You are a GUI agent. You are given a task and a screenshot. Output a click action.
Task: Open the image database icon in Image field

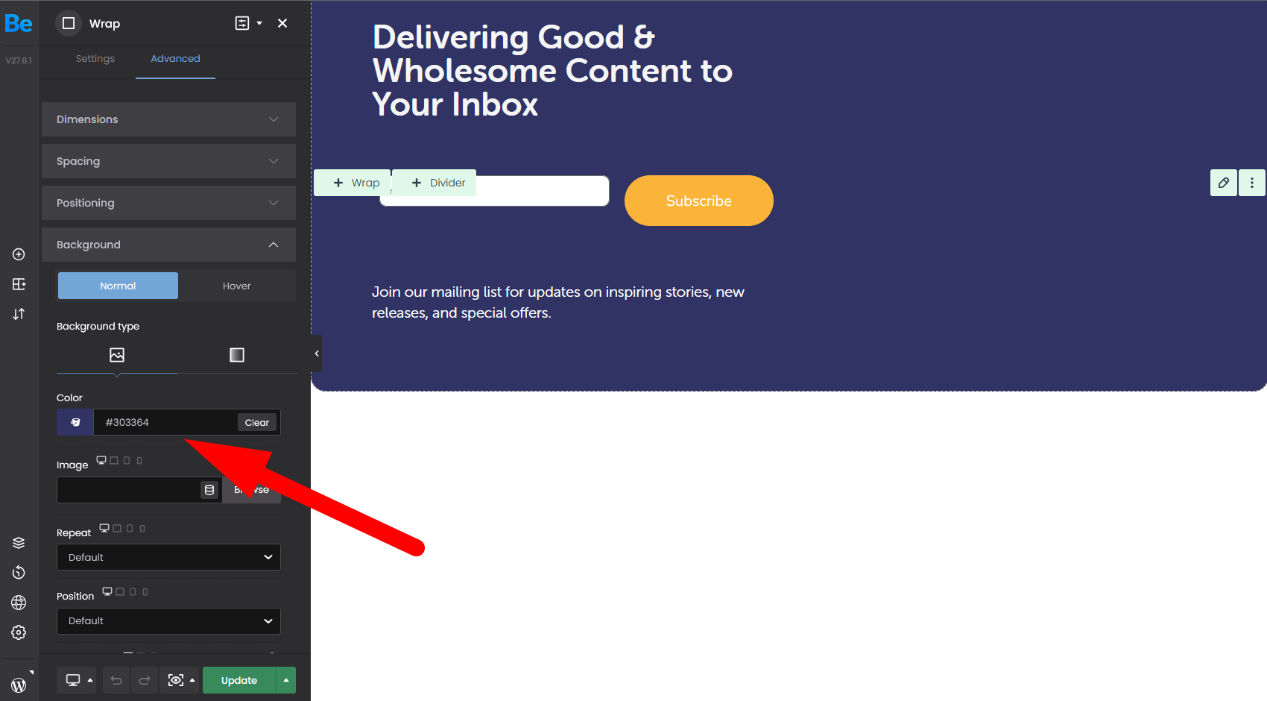tap(209, 490)
